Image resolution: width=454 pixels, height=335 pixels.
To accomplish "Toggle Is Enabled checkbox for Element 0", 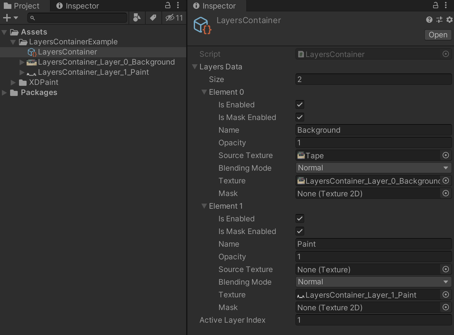I will click(300, 104).
